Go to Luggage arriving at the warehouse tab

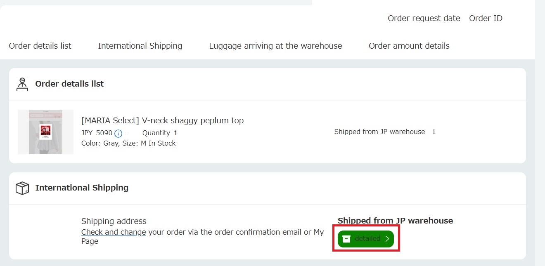coord(275,46)
